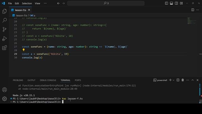Open the terminal launch profile dropdown arrow

[174, 80]
